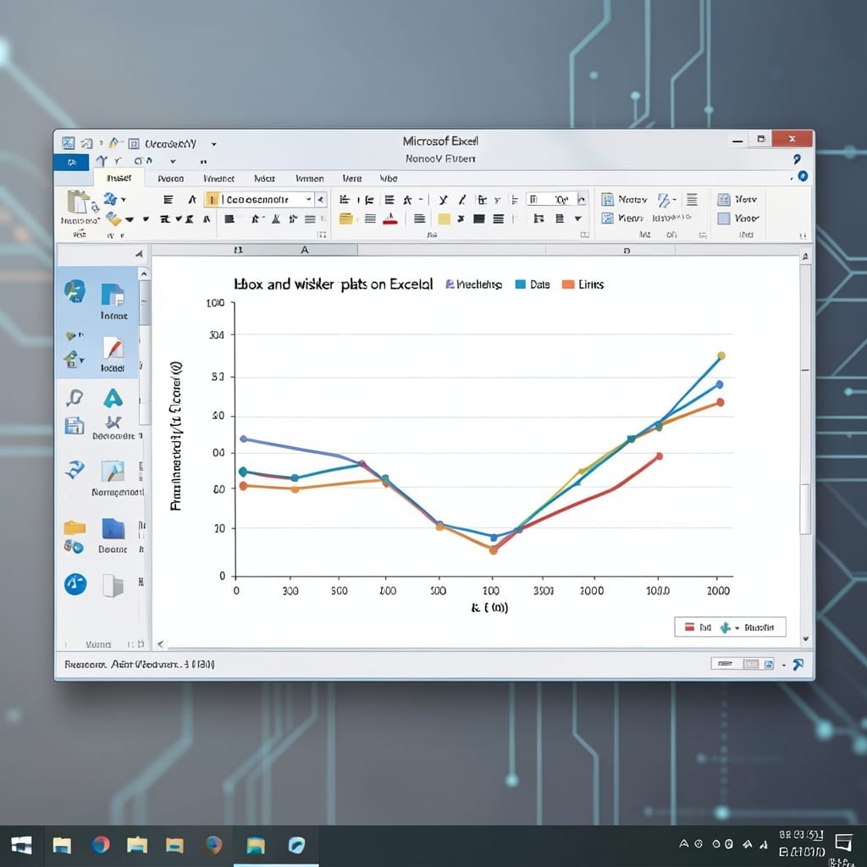The width and height of the screenshot is (867, 867).
Task: Switch to the Mxcz ribbon tab
Action: click(x=264, y=179)
